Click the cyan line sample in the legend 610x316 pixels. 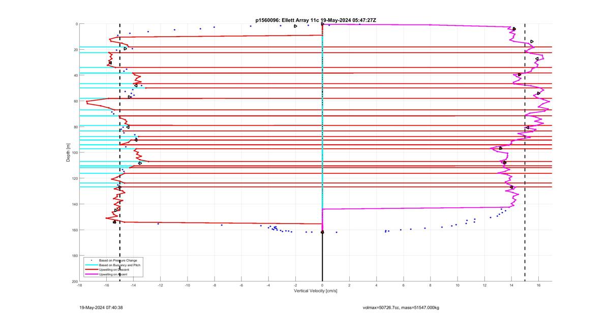point(91,265)
